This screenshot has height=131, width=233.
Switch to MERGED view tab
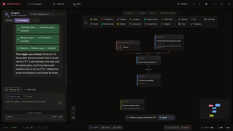coord(94,128)
